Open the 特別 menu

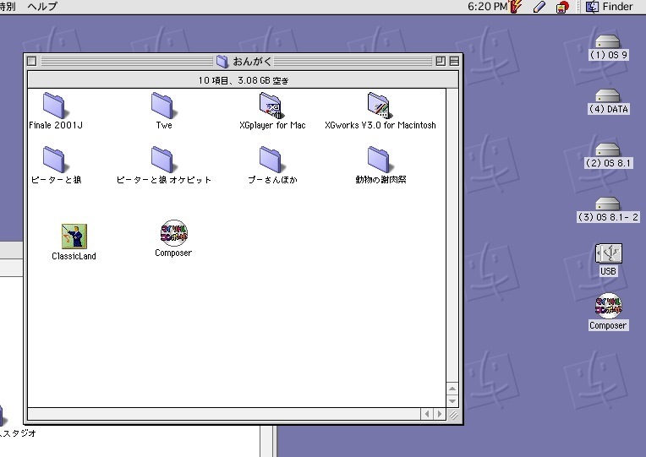pos(8,7)
